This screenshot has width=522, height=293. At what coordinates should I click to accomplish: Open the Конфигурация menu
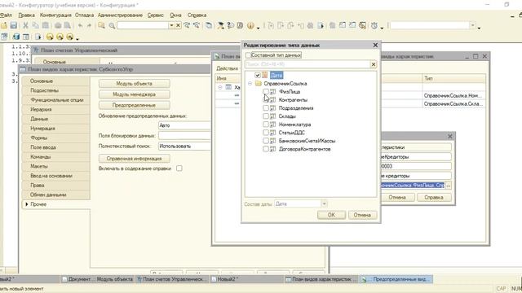pos(55,15)
